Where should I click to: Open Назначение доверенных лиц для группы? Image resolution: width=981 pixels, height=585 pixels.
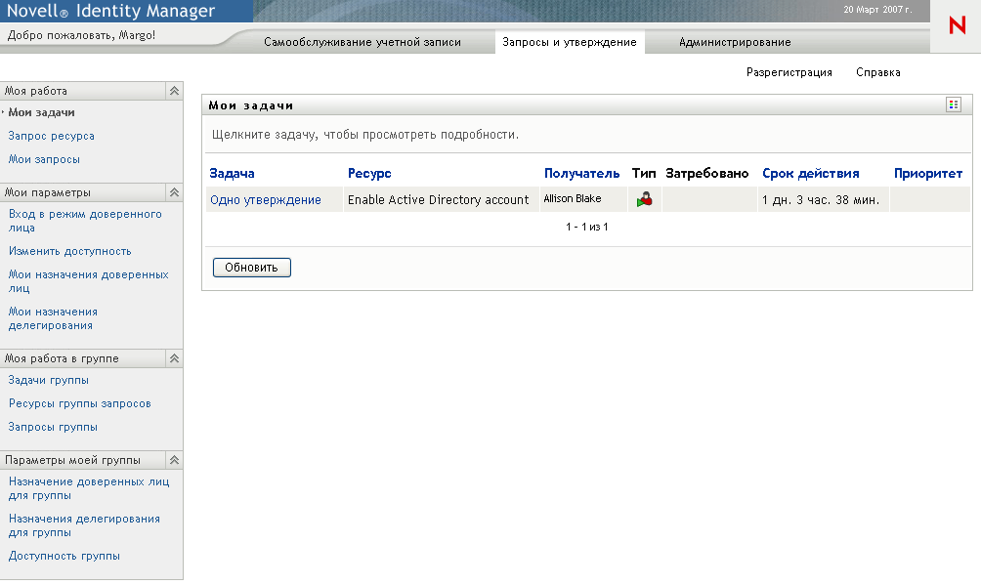(x=89, y=488)
